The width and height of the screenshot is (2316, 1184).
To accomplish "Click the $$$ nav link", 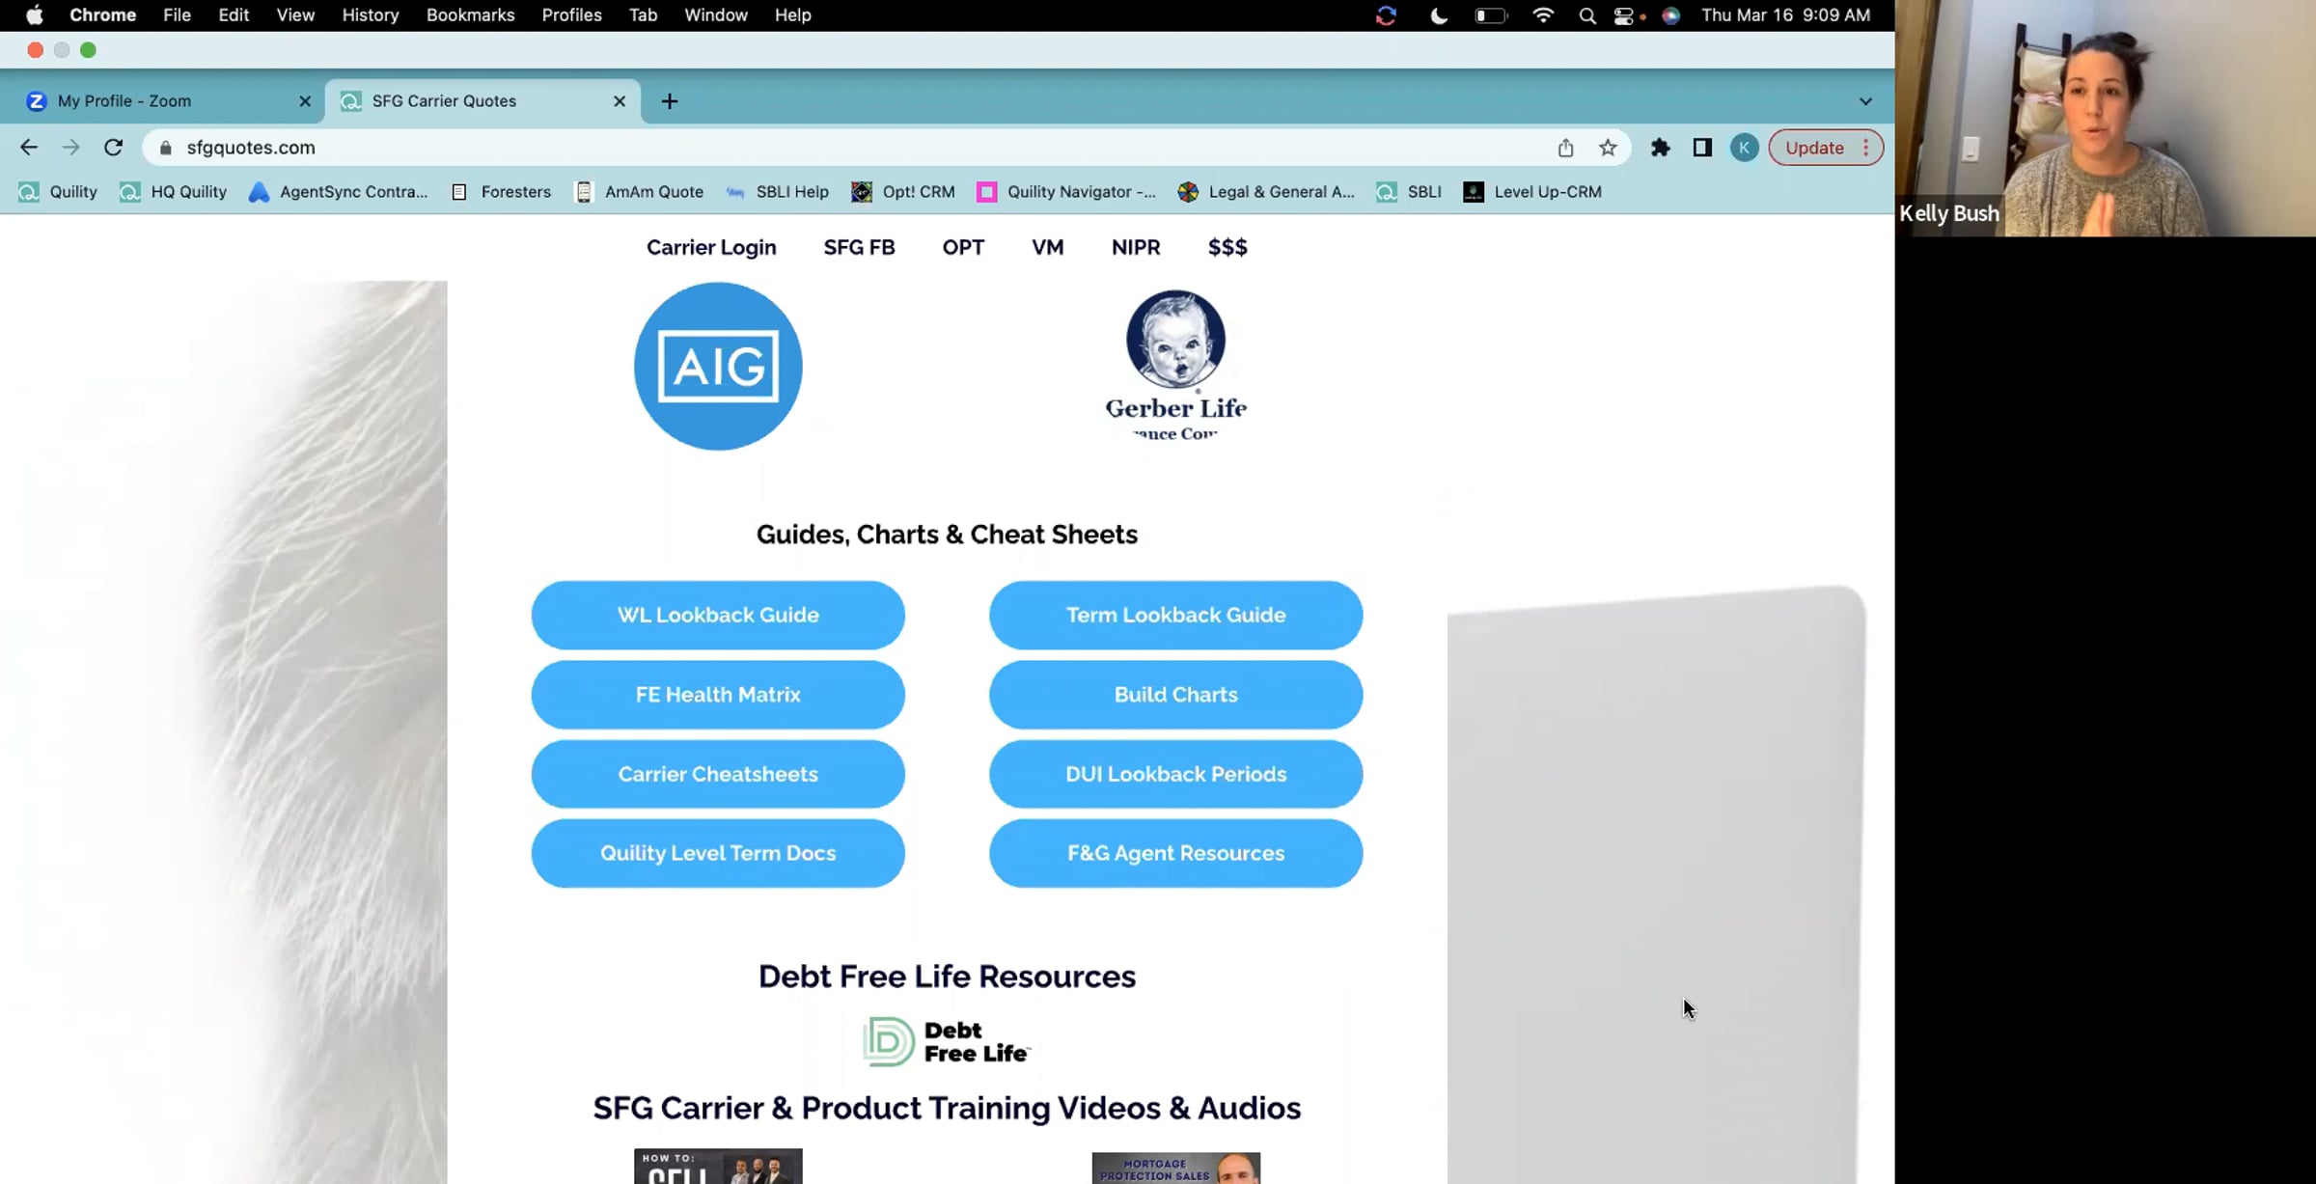I will tap(1227, 248).
